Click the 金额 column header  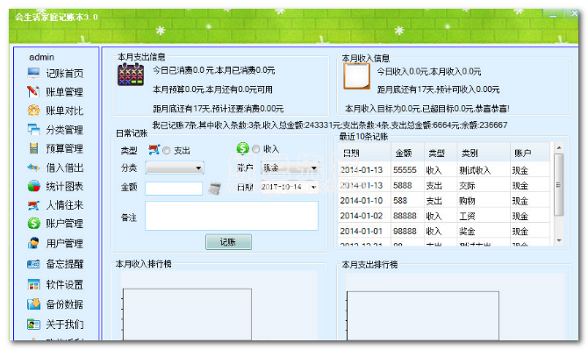[x=407, y=153]
